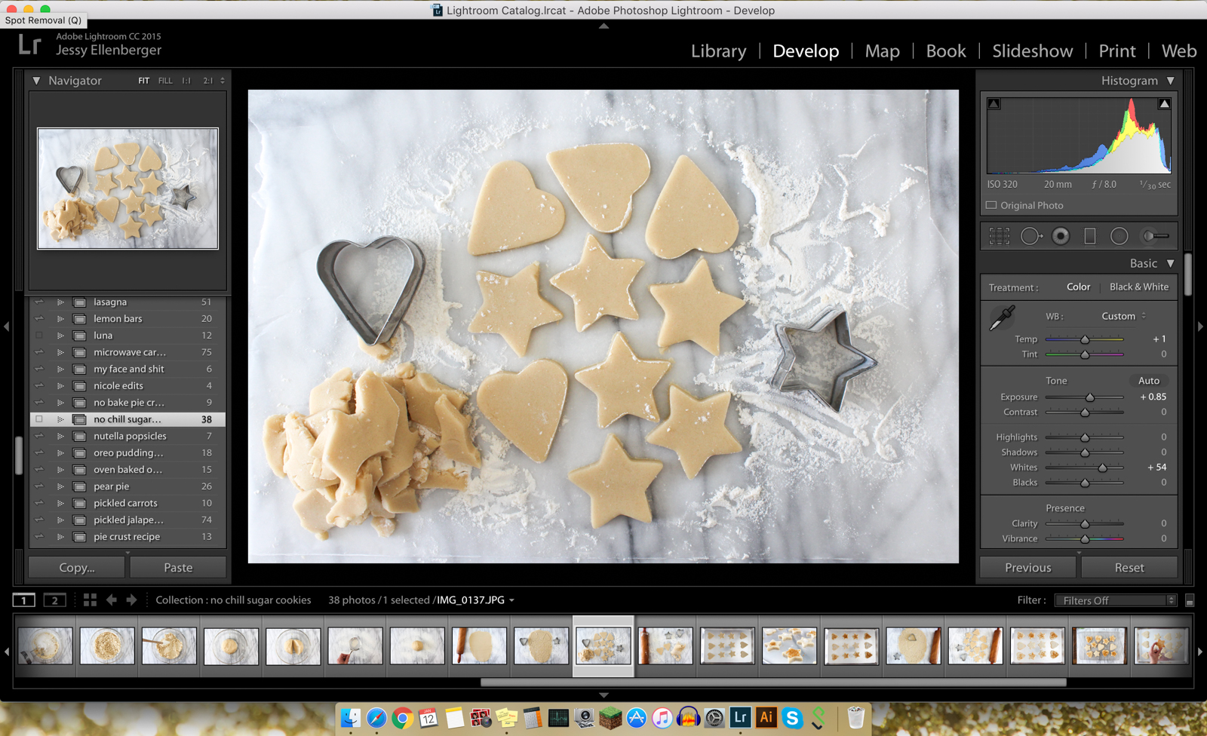This screenshot has width=1207, height=736.
Task: Launch Safari from the Dock
Action: coord(376,718)
